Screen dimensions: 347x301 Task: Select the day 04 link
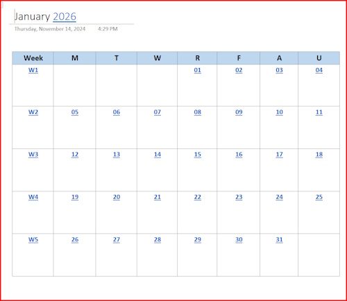coord(319,70)
